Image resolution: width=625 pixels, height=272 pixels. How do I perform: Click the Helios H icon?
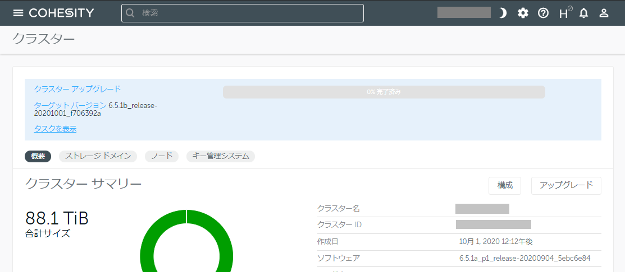point(565,13)
